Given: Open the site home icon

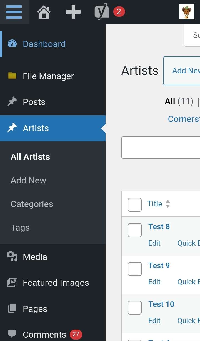Looking at the screenshot, I should pos(44,12).
